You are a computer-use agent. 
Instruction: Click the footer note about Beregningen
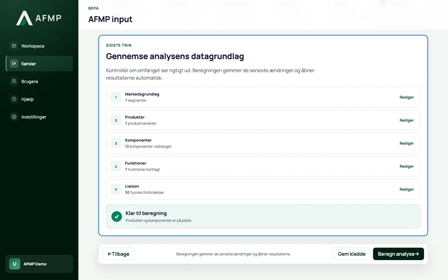coord(234,254)
